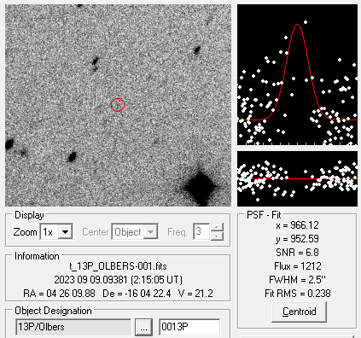This screenshot has width=361, height=338.
Task: Click the red circled object marker
Action: tap(118, 105)
